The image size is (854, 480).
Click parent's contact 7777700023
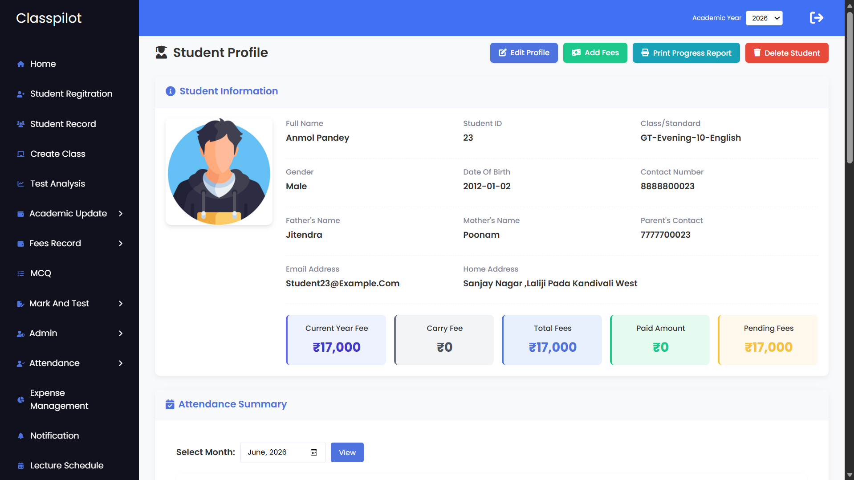pyautogui.click(x=665, y=235)
